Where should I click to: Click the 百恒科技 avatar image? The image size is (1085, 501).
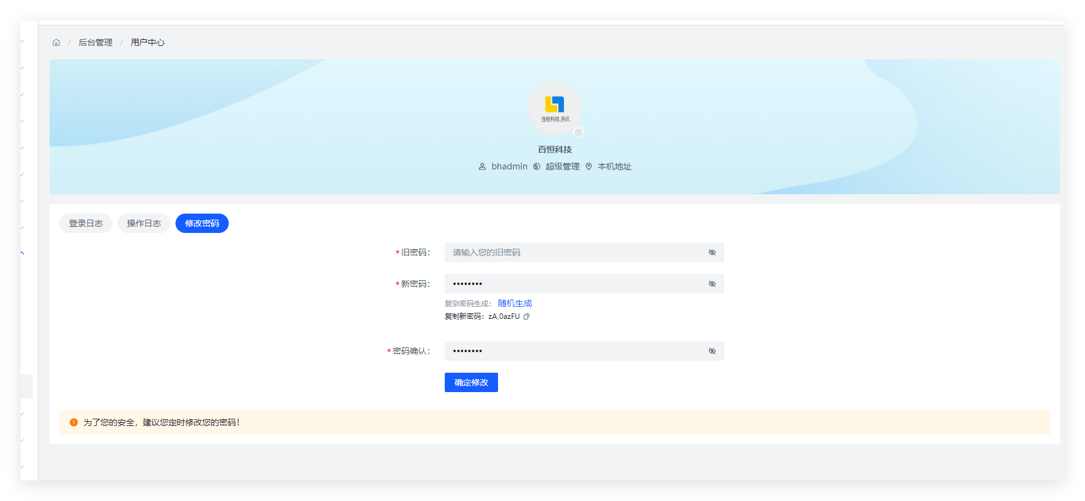[554, 108]
